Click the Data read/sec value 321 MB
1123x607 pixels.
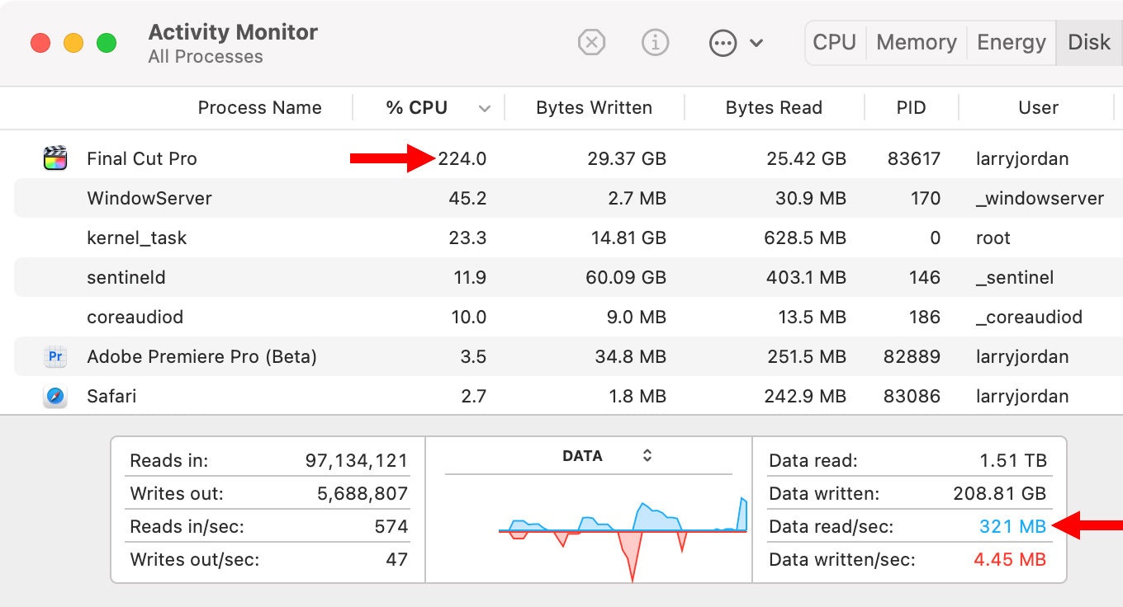1013,526
